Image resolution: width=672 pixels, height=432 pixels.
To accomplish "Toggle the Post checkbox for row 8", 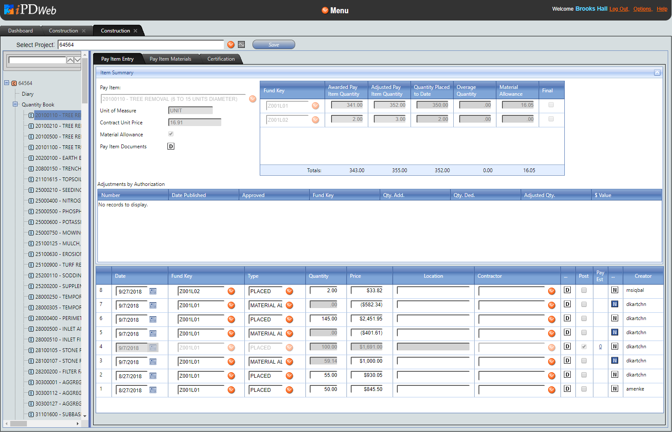I will point(584,290).
